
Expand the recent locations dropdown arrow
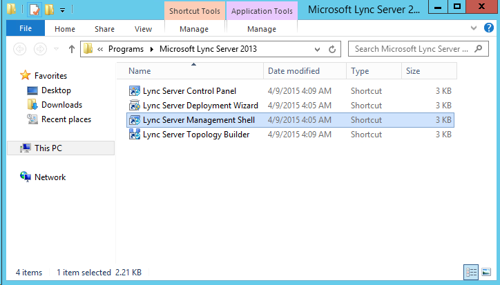pyautogui.click(x=56, y=49)
